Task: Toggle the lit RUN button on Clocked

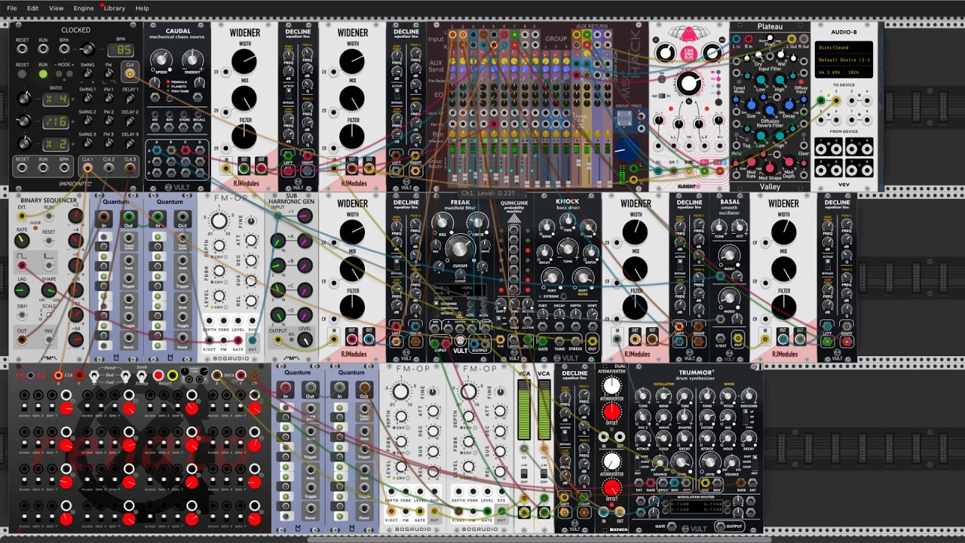Action: coord(43,74)
